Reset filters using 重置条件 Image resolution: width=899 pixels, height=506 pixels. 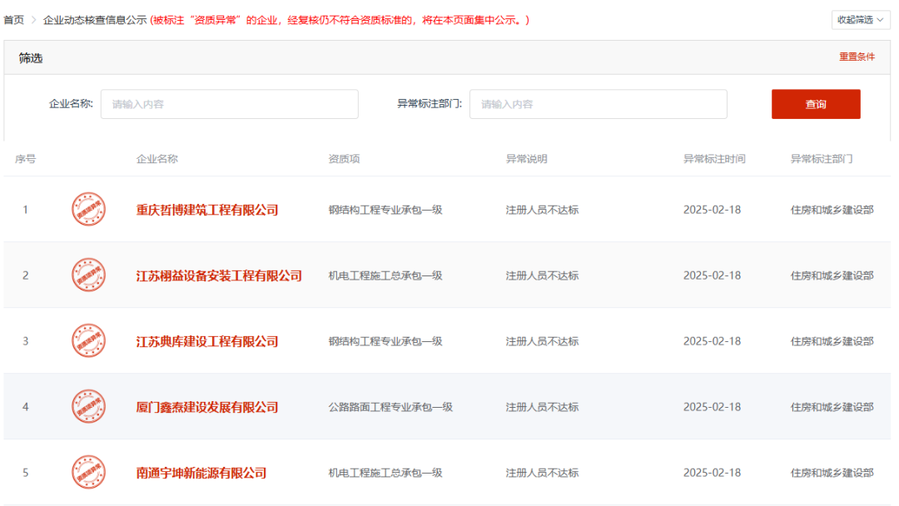[x=857, y=57]
